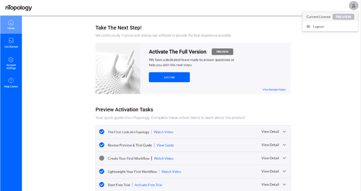Open the View Release Notes link
361x191 pixels.
click(x=274, y=90)
